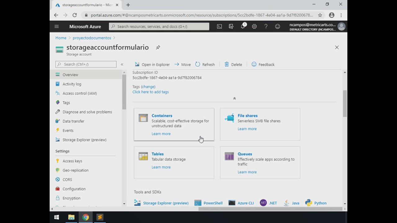
Task: Click the Containers tile icon
Action: tap(143, 118)
